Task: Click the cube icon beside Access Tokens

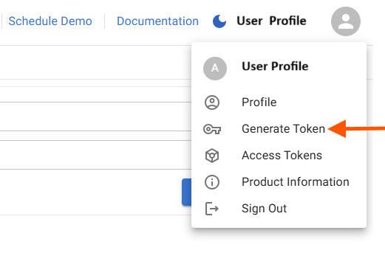Action: 212,156
